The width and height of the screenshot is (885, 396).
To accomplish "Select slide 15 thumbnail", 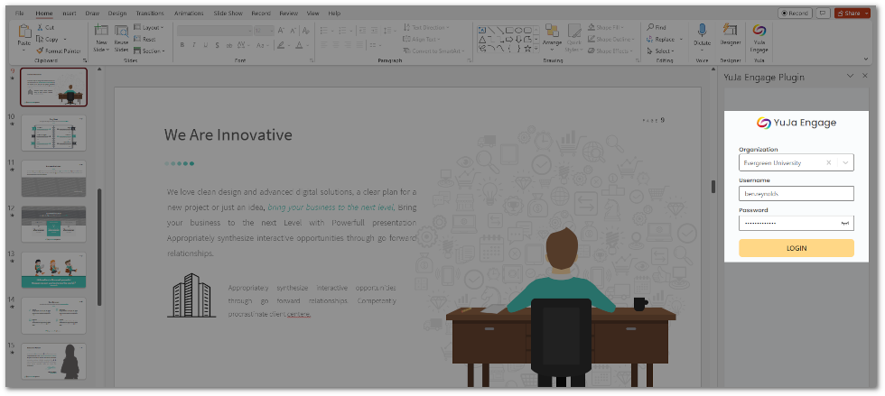I will point(53,361).
